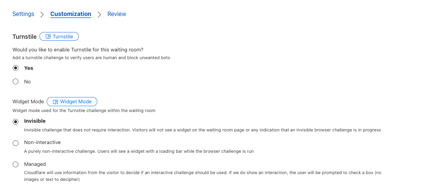This screenshot has width=429, height=194.
Task: Open the Turnstile documentation link text
Action: (x=63, y=36)
